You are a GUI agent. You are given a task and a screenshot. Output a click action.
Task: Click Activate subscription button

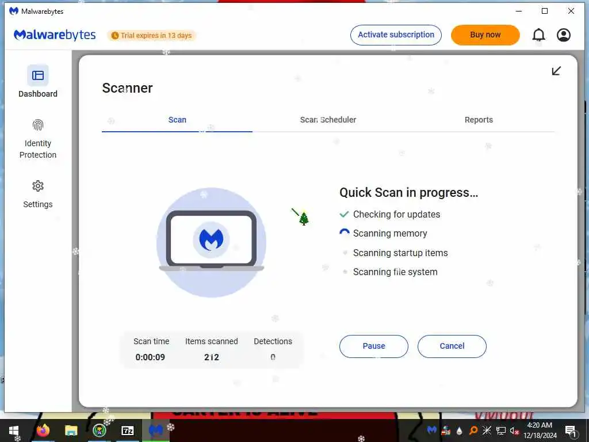(x=396, y=35)
